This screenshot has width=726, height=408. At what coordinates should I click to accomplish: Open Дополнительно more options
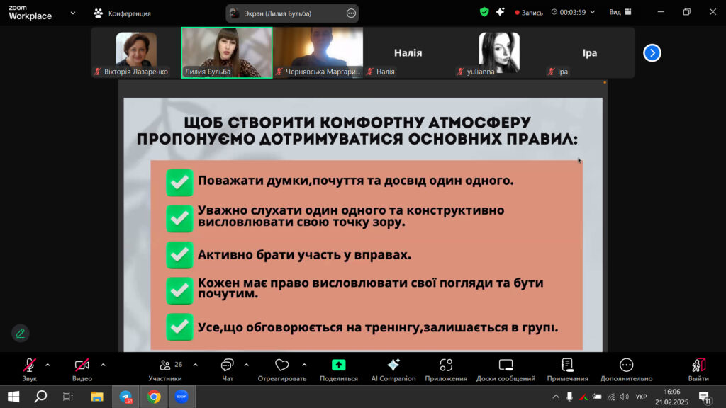[626, 370]
